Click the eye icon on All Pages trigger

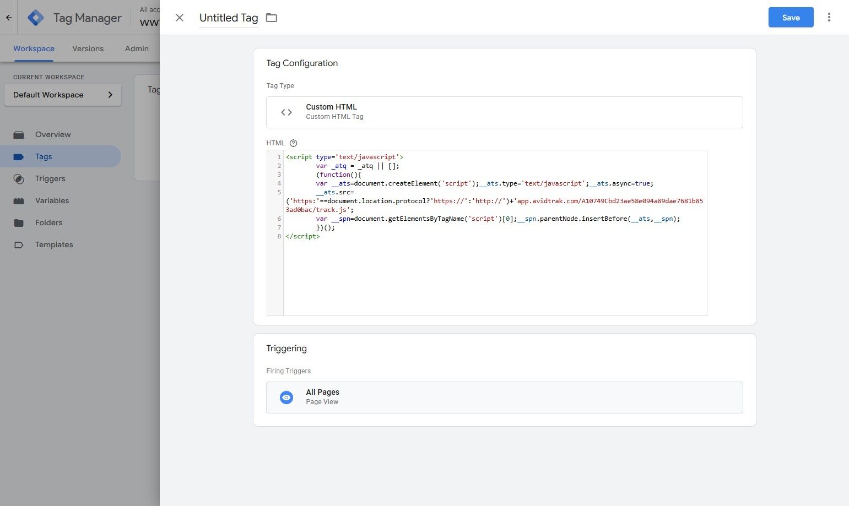click(286, 397)
